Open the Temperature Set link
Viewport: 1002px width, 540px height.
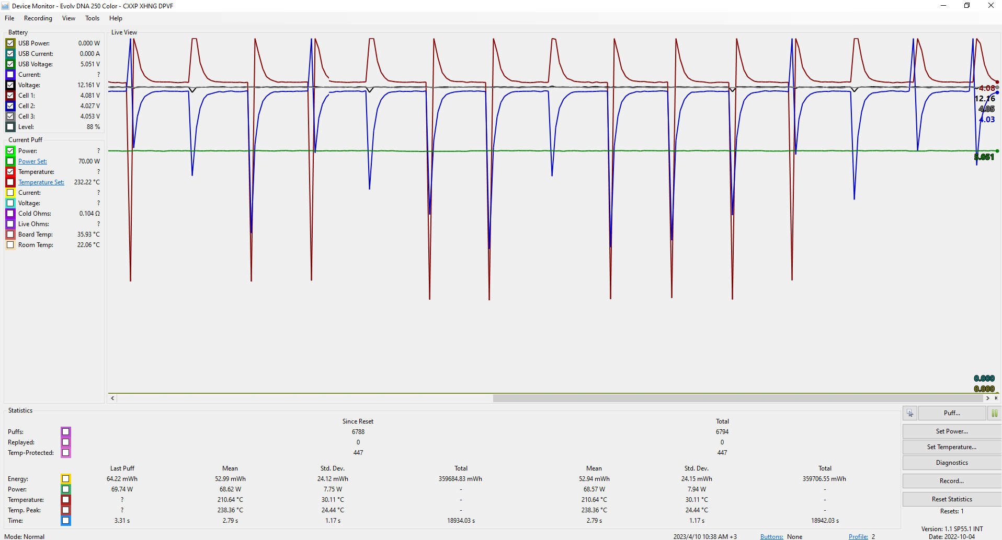click(41, 182)
